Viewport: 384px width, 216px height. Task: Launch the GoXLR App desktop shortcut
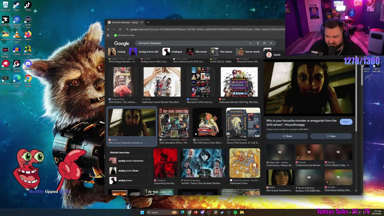coord(5,80)
